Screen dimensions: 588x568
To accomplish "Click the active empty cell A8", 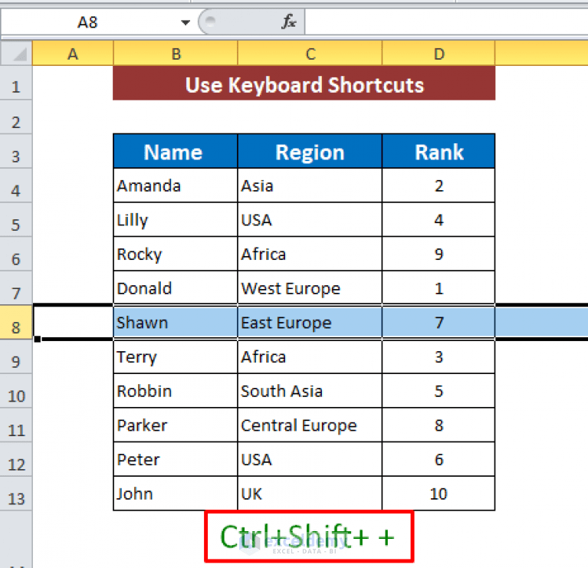I will [x=73, y=323].
